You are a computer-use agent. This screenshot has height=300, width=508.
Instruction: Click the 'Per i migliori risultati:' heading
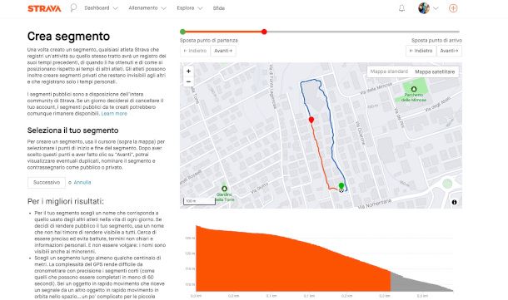click(x=66, y=201)
